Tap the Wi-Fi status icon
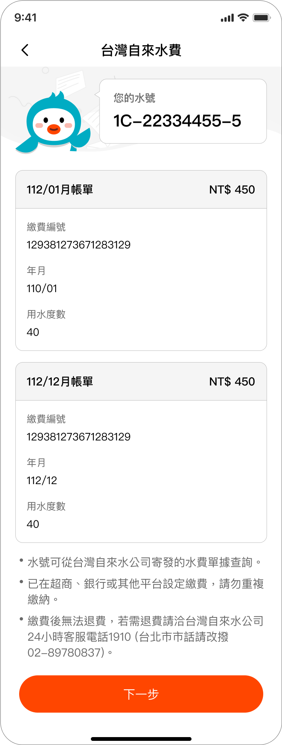Viewport: 282px width, 745px height. click(243, 18)
